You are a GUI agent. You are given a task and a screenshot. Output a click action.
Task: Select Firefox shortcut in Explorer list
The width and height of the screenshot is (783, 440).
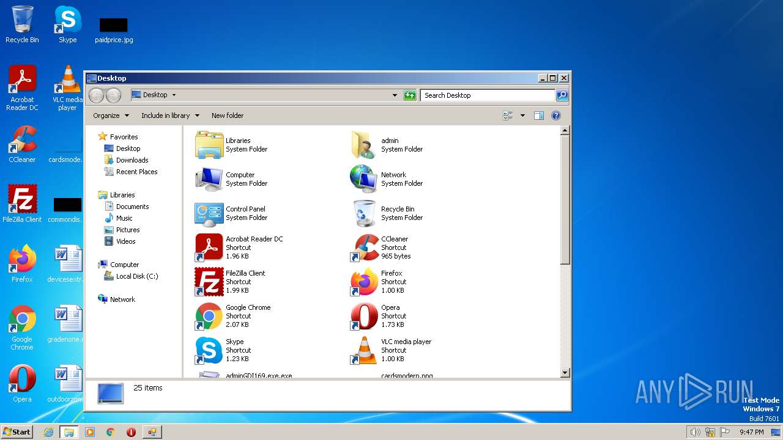click(365, 282)
